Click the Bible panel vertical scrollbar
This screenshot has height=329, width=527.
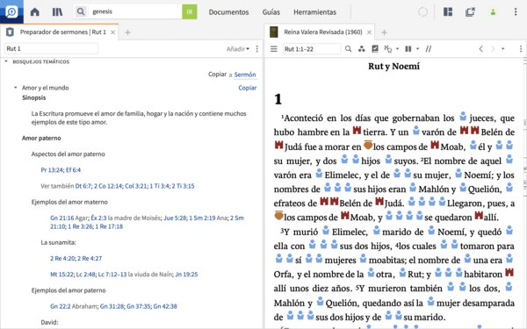click(x=524, y=193)
